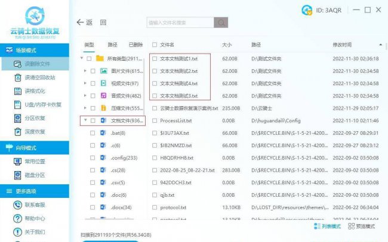This screenshot has height=242, width=388.
Task: Click 向导模式 section header icon
Action: click(x=9, y=148)
